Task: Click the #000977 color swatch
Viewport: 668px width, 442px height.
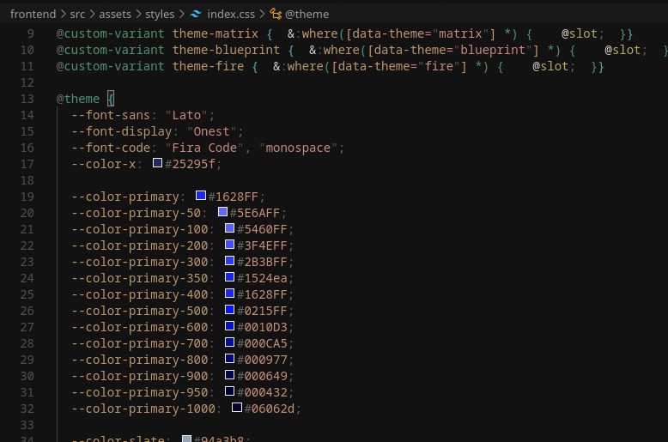Action: [229, 359]
